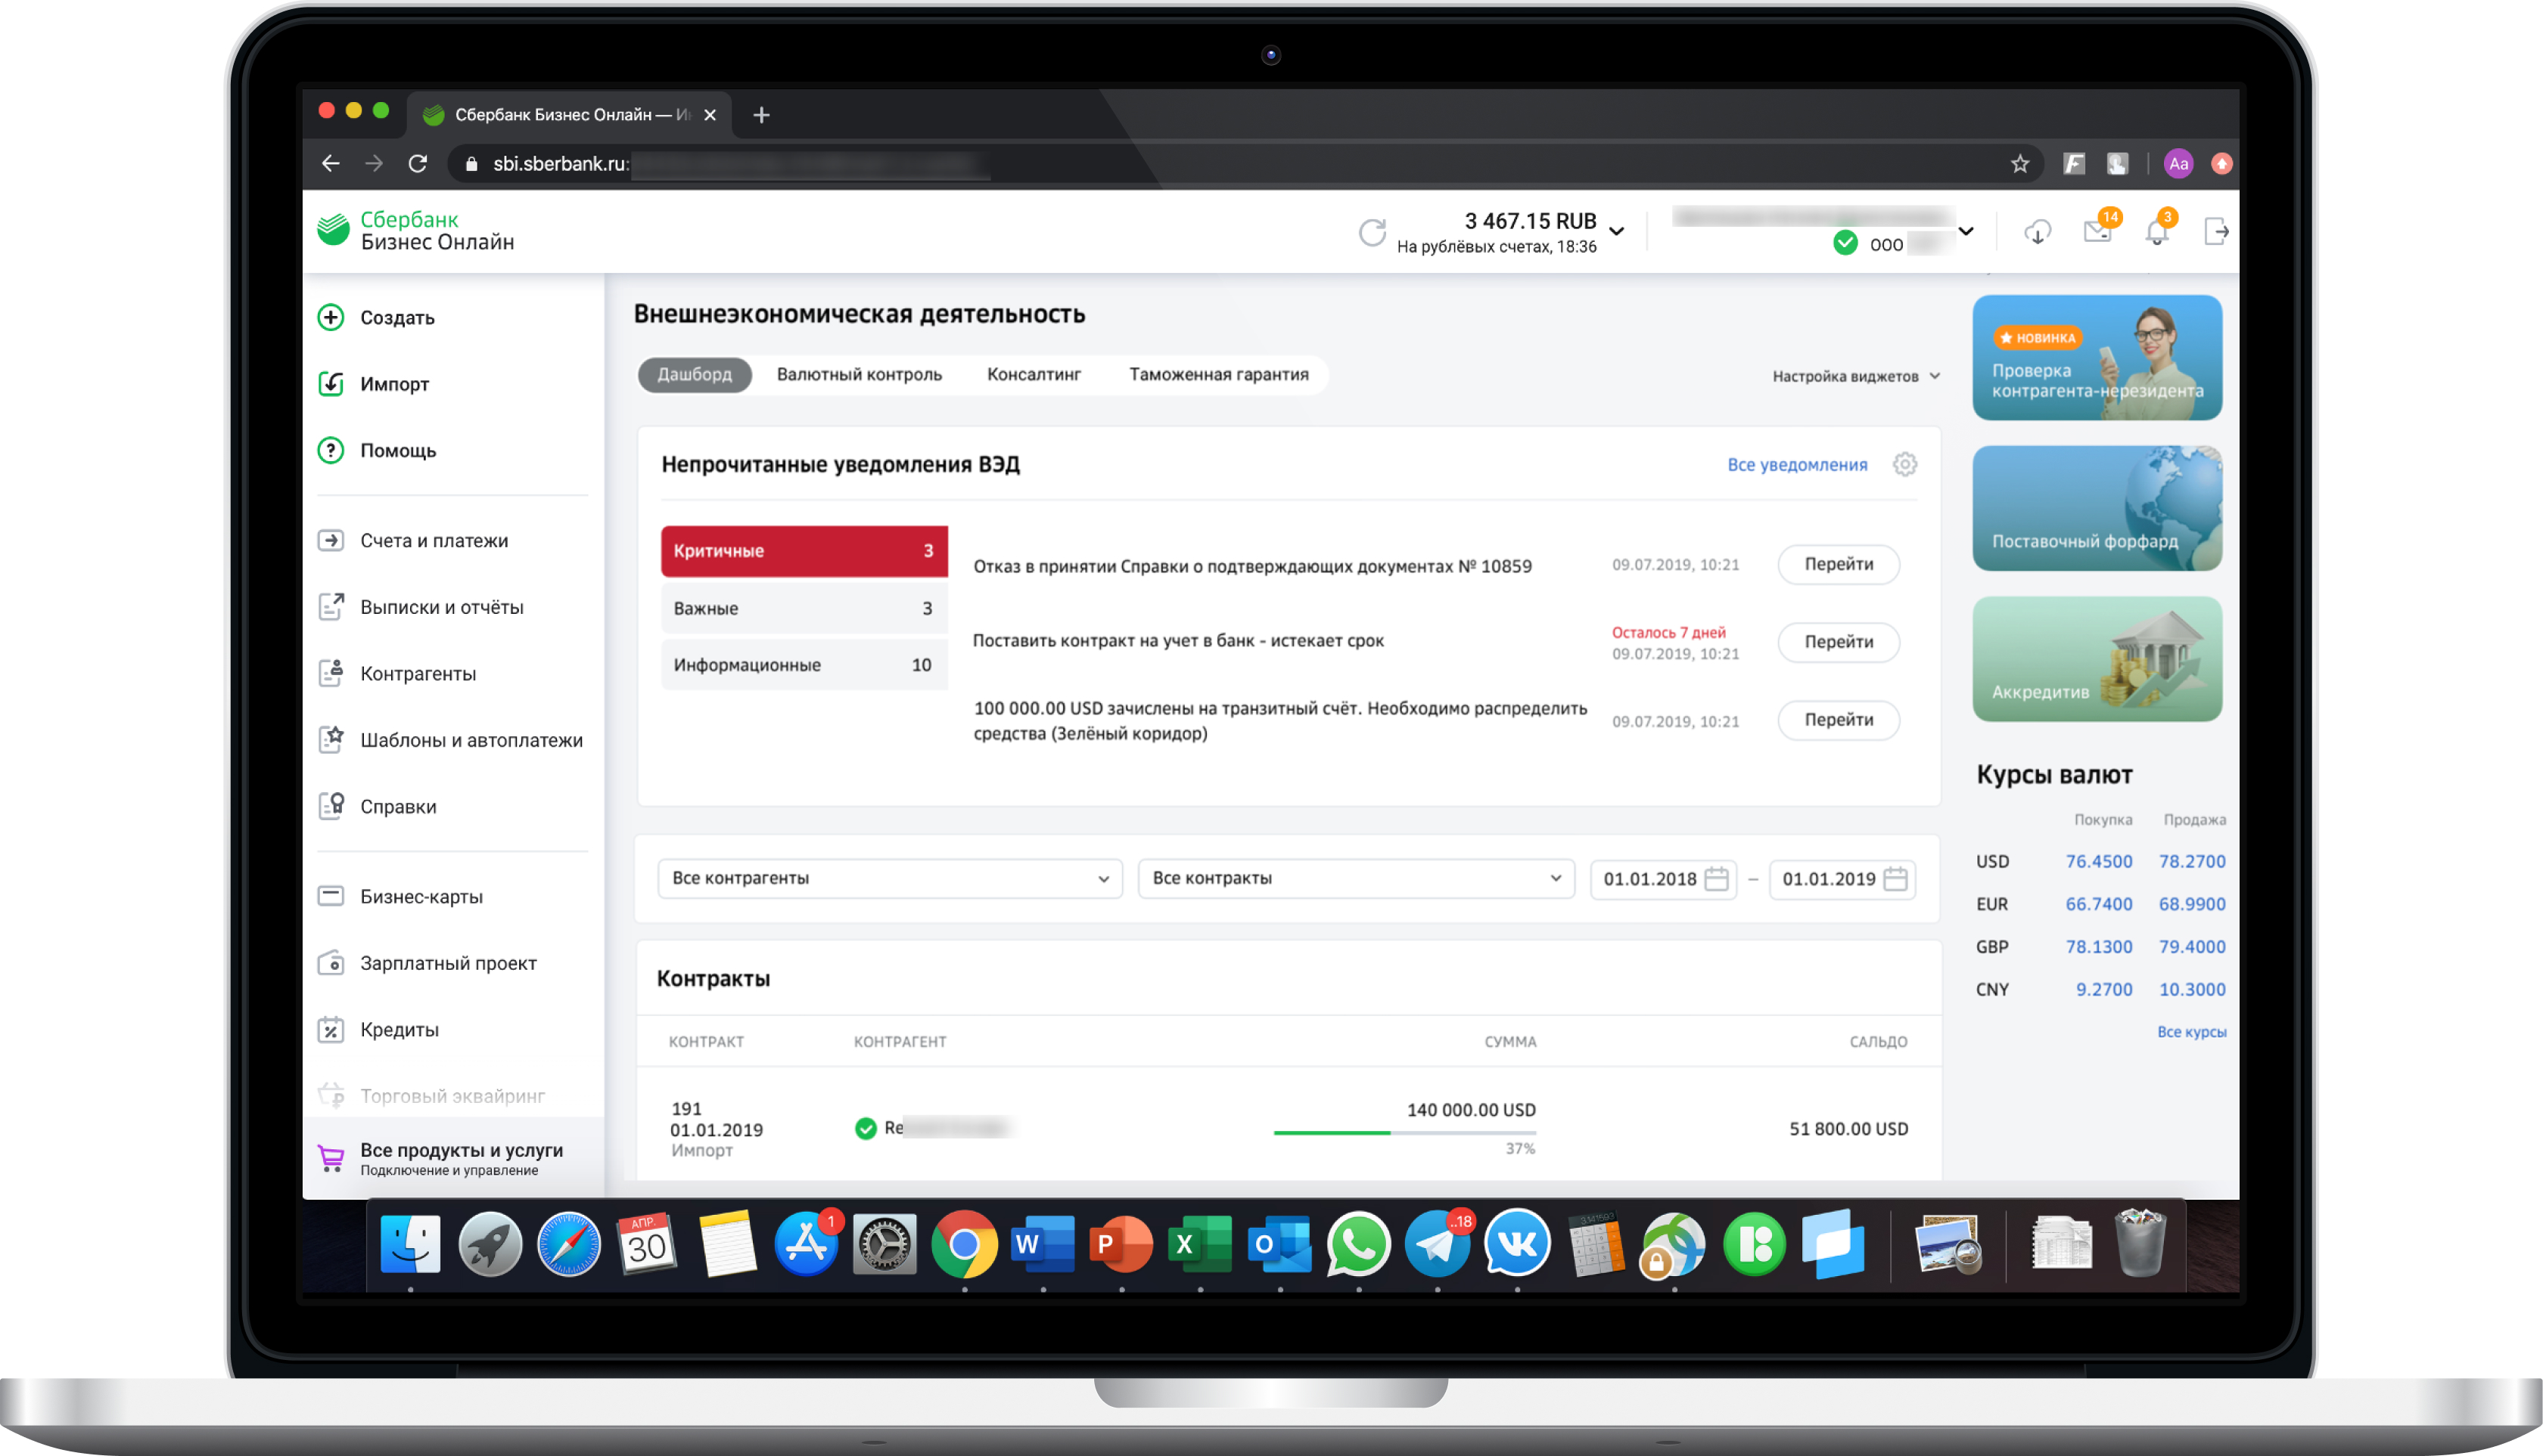Bookmark this page with star icon

coord(2019,163)
